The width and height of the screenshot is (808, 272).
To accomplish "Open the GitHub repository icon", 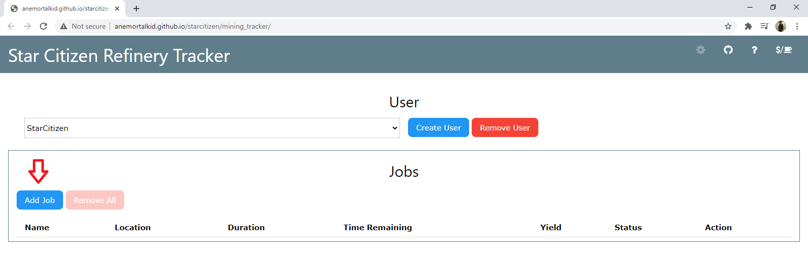I will click(728, 50).
